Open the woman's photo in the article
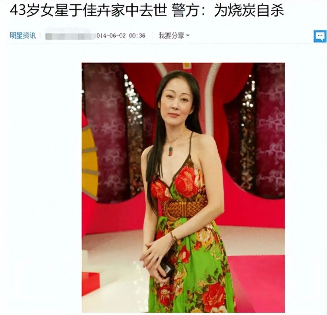 point(183,187)
